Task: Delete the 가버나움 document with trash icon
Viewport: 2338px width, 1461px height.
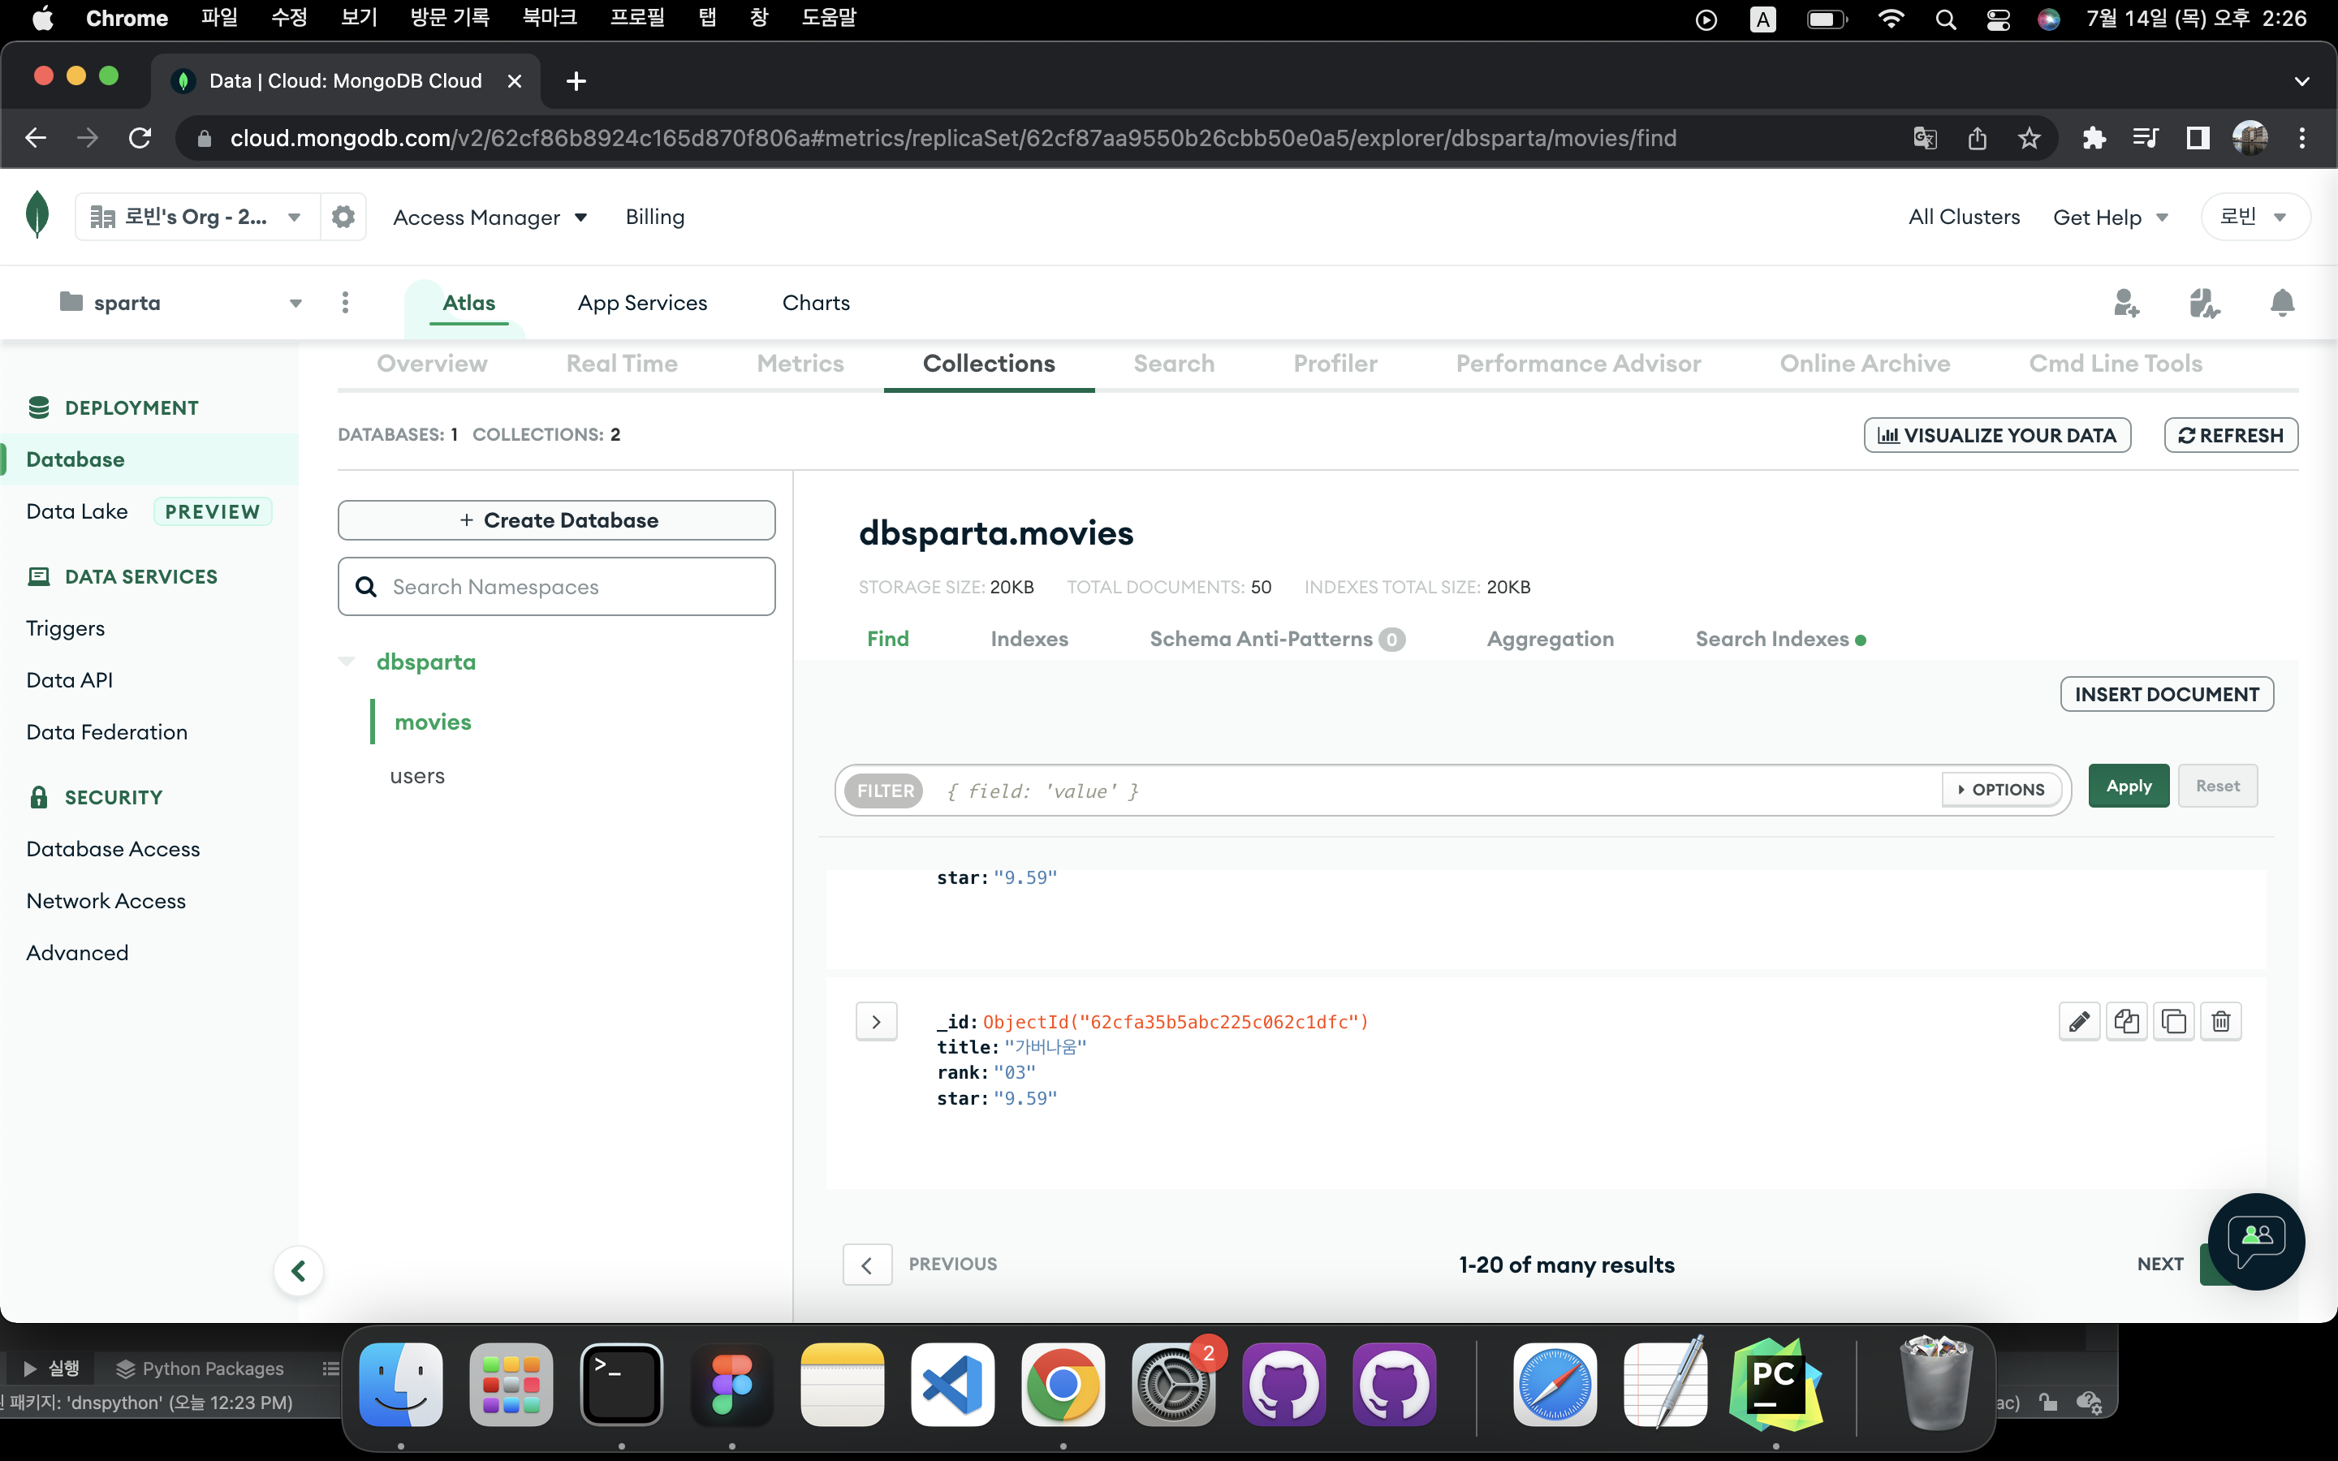Action: pyautogui.click(x=2221, y=1021)
